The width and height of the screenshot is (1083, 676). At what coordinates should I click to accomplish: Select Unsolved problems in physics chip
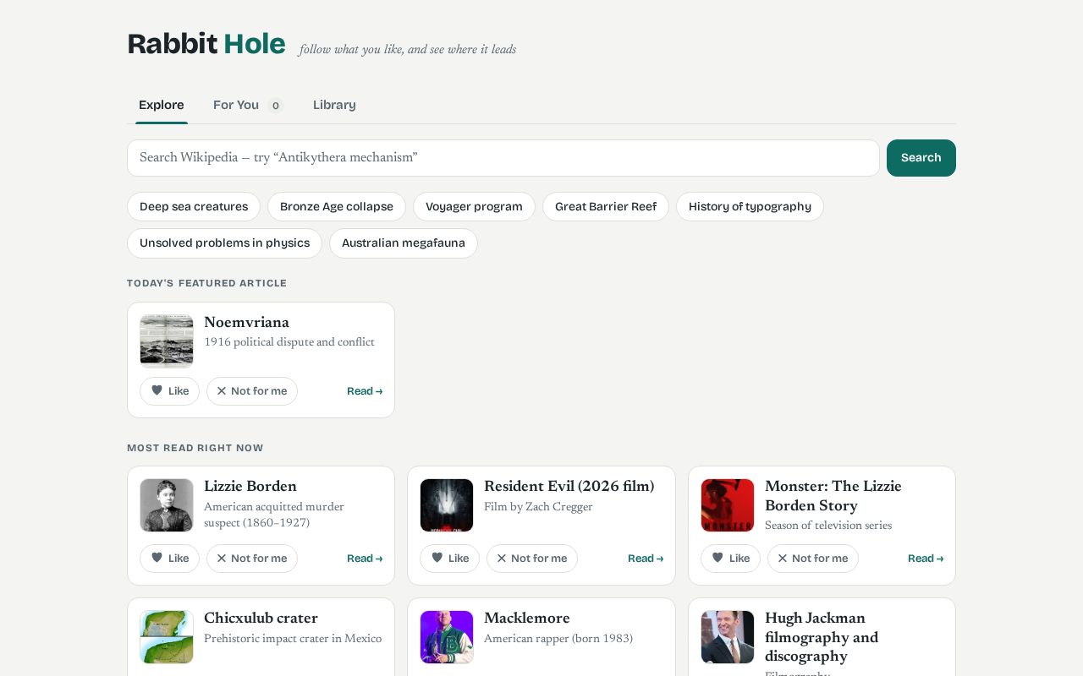(x=224, y=243)
